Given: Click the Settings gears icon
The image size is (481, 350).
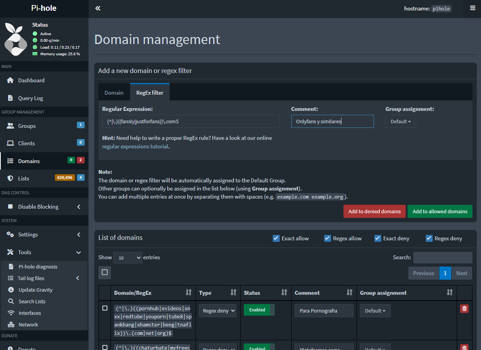Looking at the screenshot, I should tap(10, 234).
